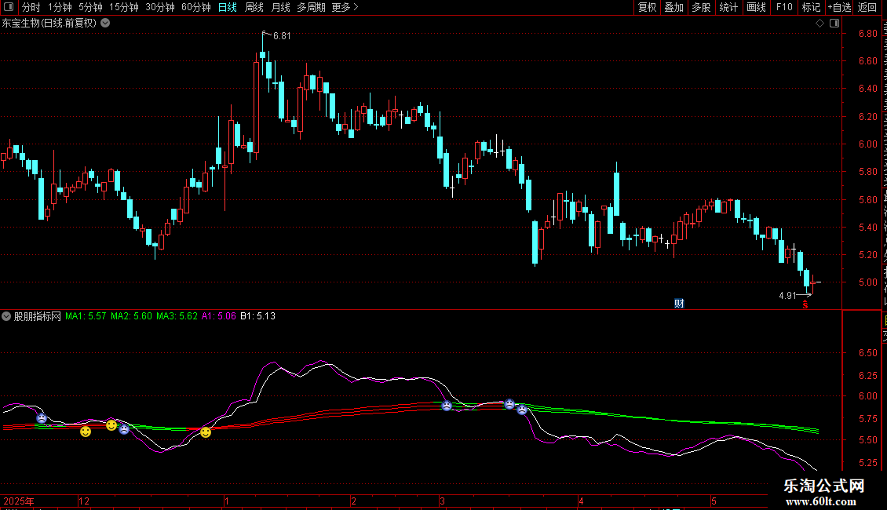Click the 4.91 low price label
This screenshot has height=510, width=887.
[x=787, y=296]
